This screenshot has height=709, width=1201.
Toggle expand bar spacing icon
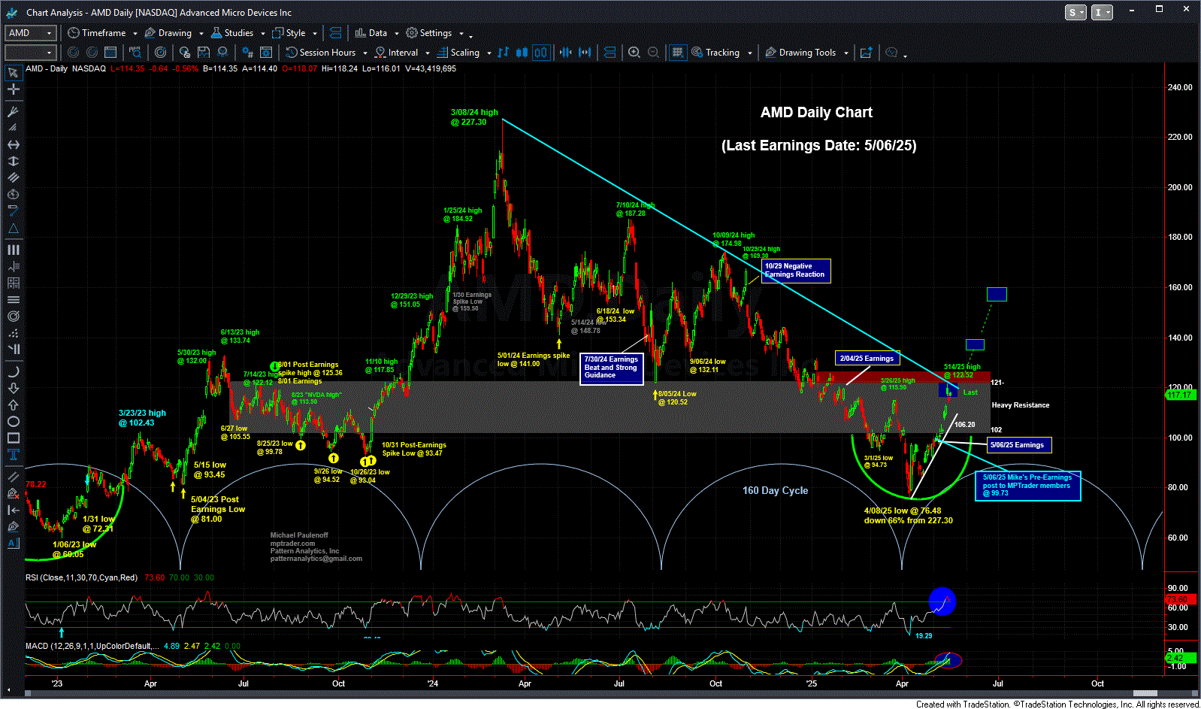click(585, 53)
